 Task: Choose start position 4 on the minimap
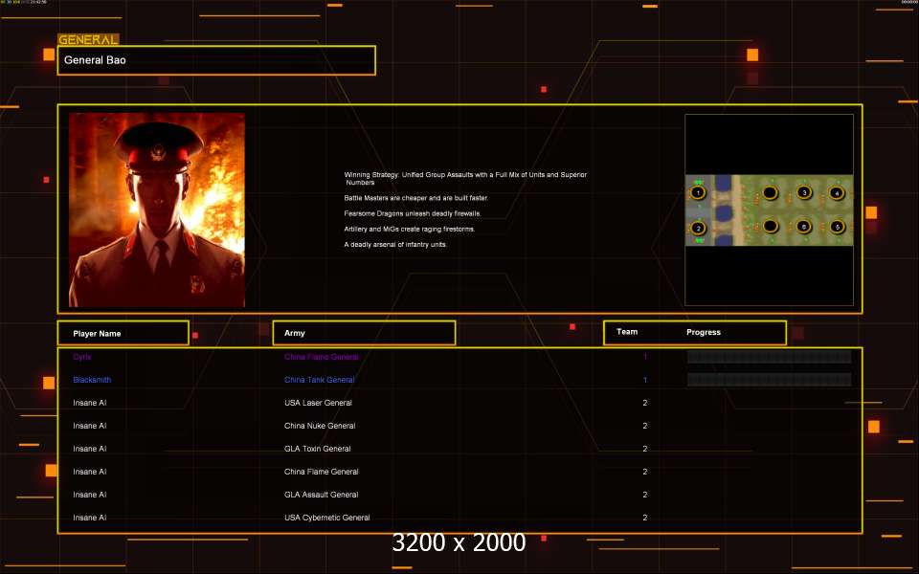(x=837, y=193)
